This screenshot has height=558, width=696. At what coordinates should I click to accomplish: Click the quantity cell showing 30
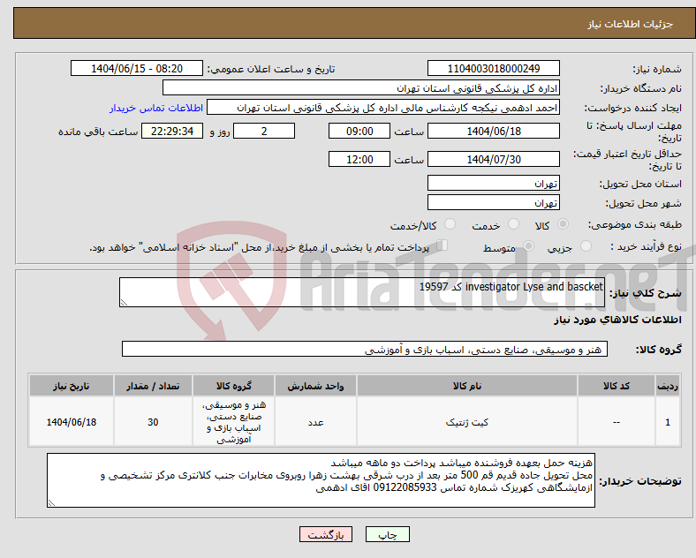[153, 422]
